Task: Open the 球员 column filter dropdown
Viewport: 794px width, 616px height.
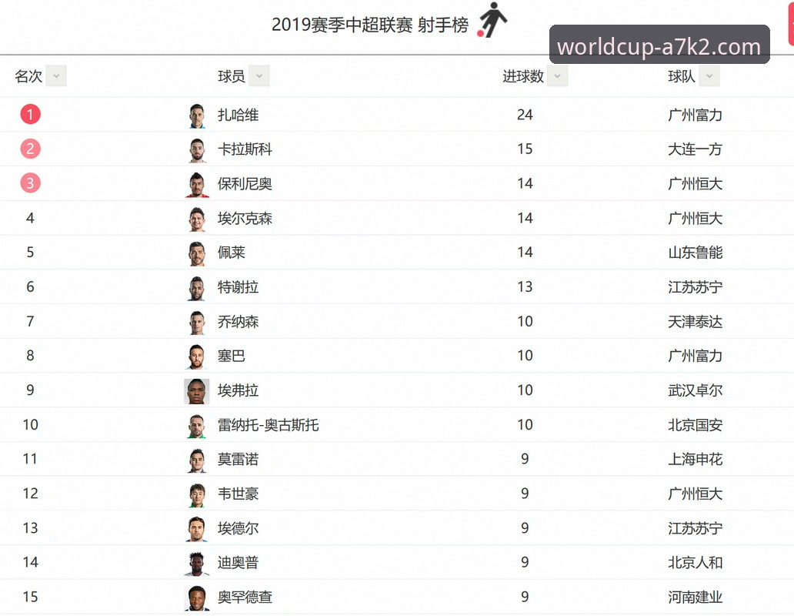Action: click(259, 76)
